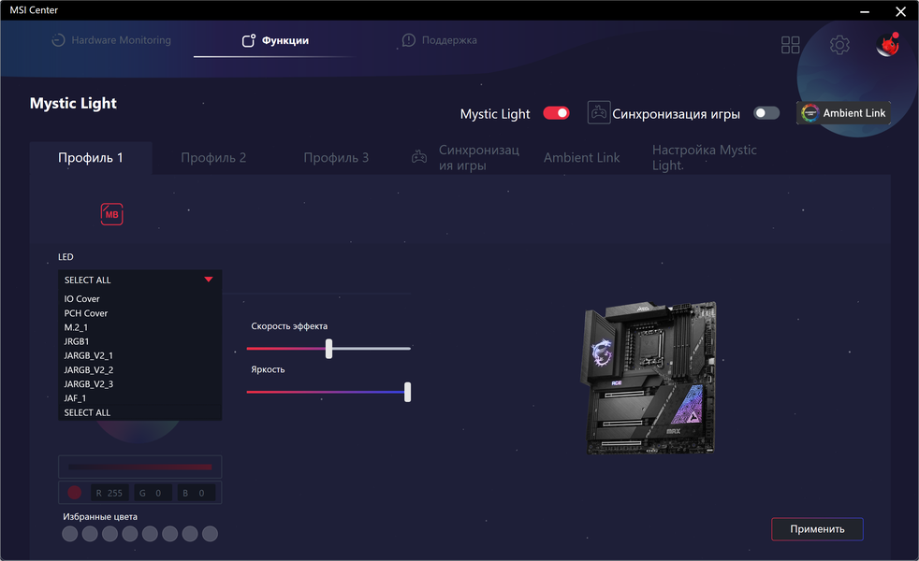This screenshot has height=561, width=919.
Task: Switch to Поддержка tab
Action: point(440,40)
